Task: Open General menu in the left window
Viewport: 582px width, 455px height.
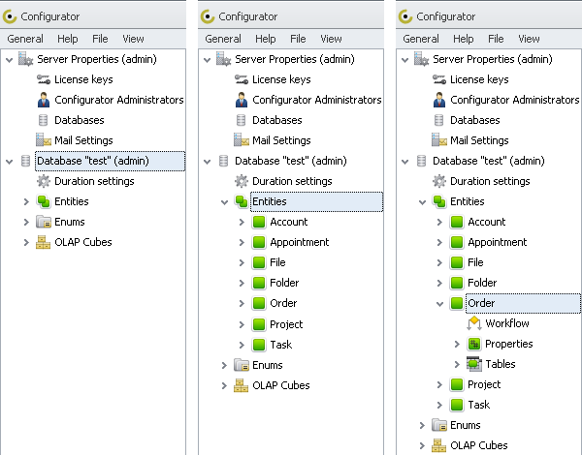Action: point(25,39)
